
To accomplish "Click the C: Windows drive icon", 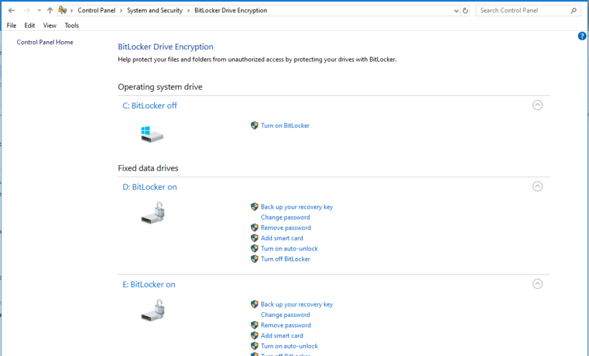I will [152, 134].
